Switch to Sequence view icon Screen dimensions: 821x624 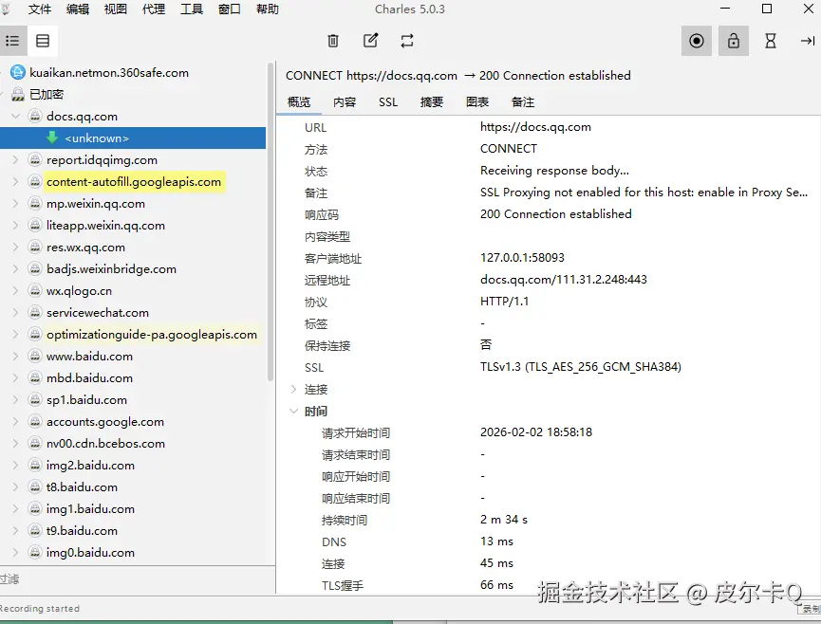coord(43,41)
